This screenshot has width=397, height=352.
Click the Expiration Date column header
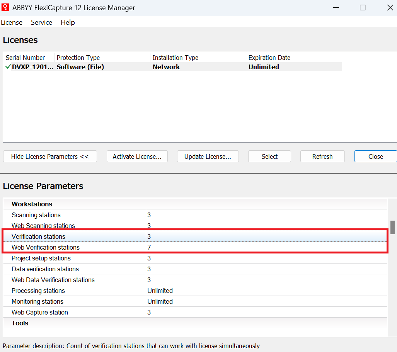(294, 58)
